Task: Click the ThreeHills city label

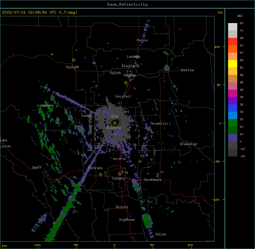Action: pyautogui.click(x=159, y=124)
